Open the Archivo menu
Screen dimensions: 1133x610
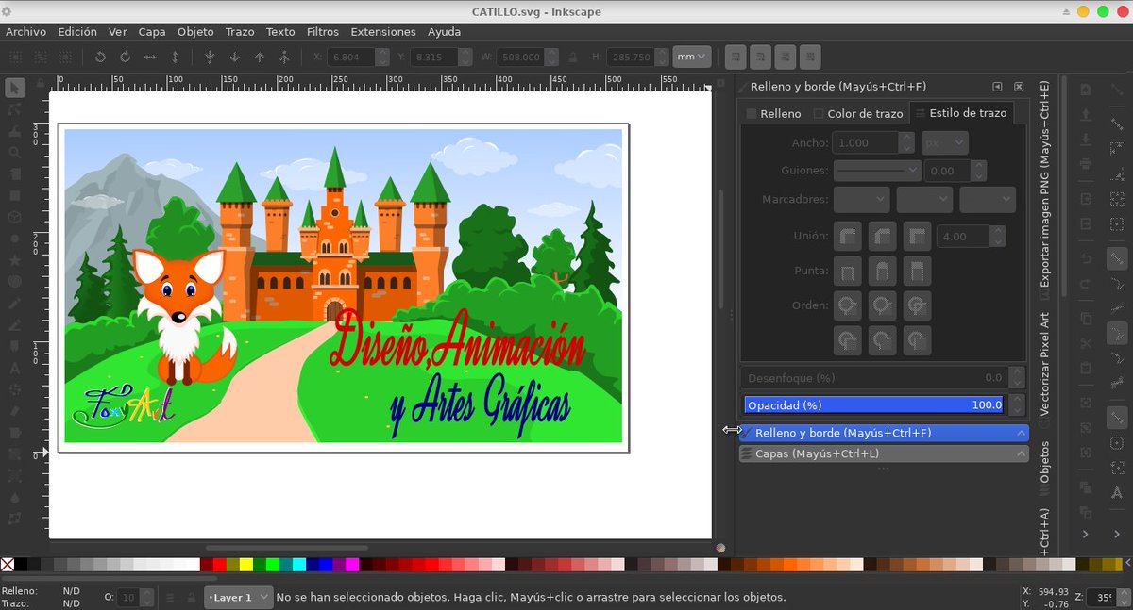26,31
